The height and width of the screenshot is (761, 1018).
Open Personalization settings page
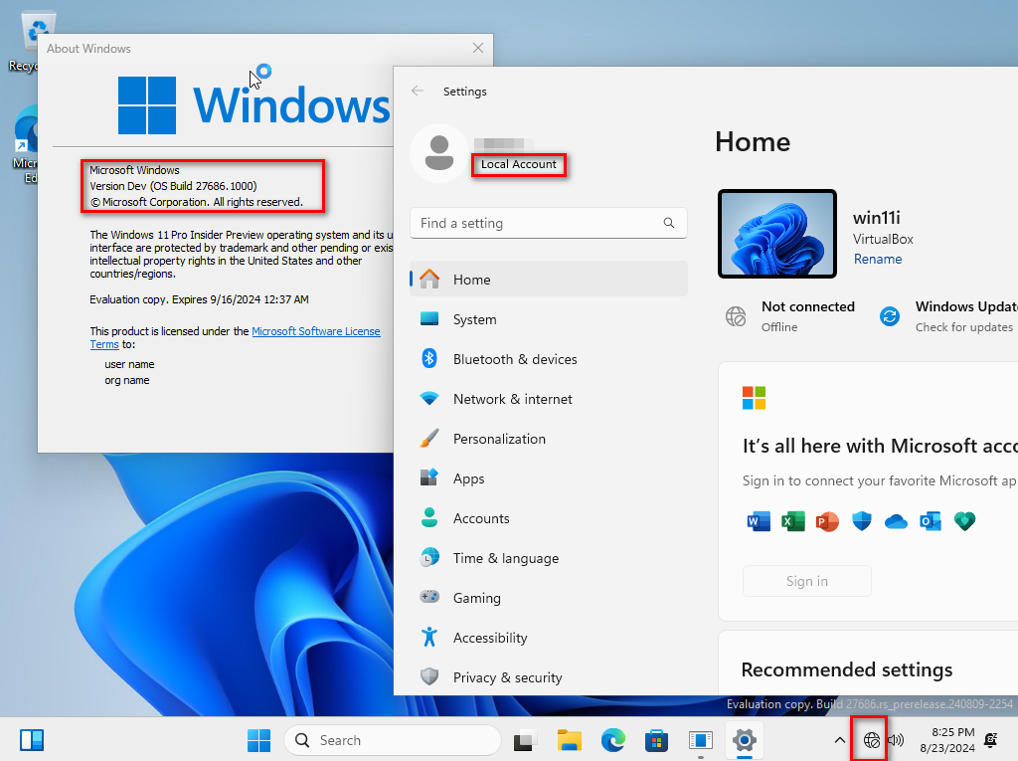click(498, 439)
